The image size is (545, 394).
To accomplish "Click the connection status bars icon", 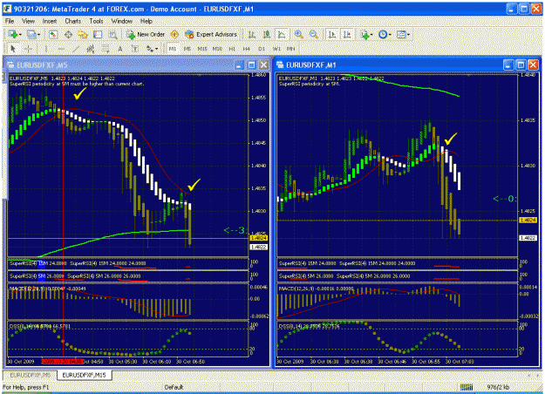I will [467, 387].
